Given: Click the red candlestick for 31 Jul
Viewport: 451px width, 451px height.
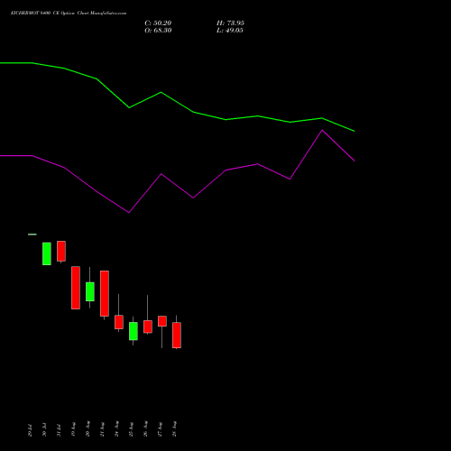Looking at the screenshot, I should click(61, 251).
